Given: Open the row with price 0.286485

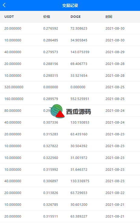Looking at the screenshot, I should click(x=70, y=40).
